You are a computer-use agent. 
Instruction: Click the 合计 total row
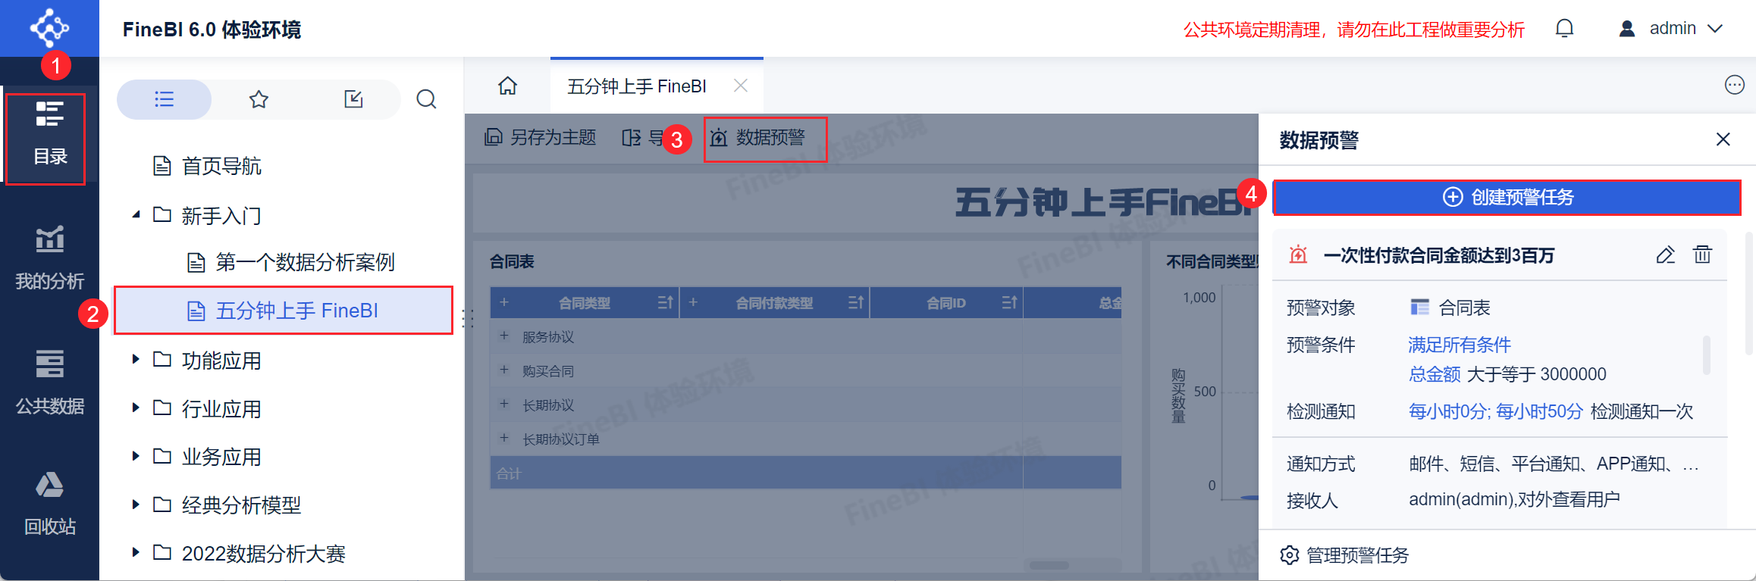(x=805, y=473)
